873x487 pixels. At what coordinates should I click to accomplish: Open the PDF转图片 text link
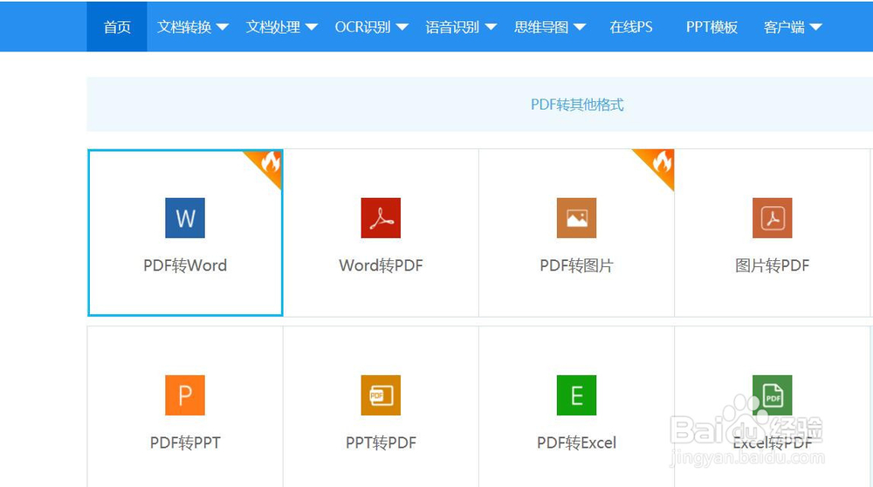pyautogui.click(x=576, y=265)
